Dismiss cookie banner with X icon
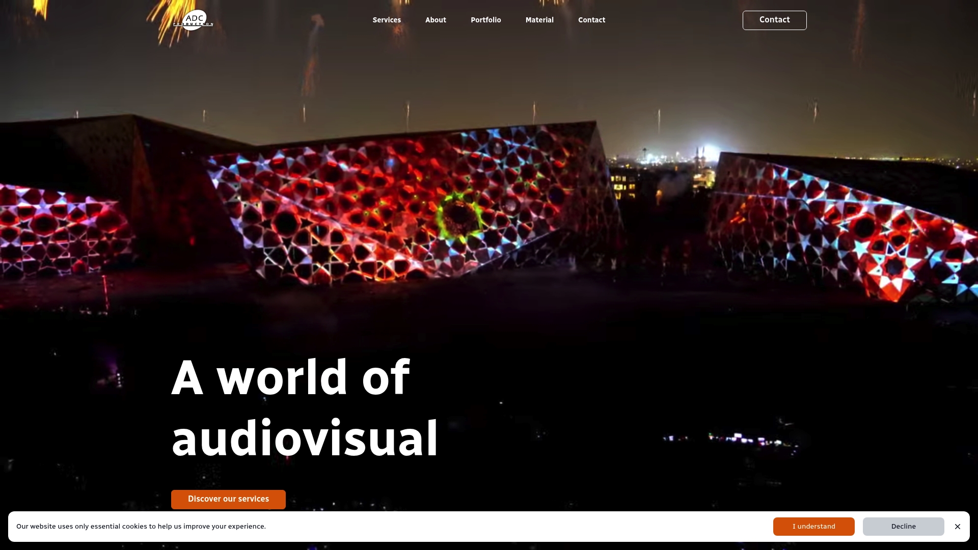 [958, 527]
